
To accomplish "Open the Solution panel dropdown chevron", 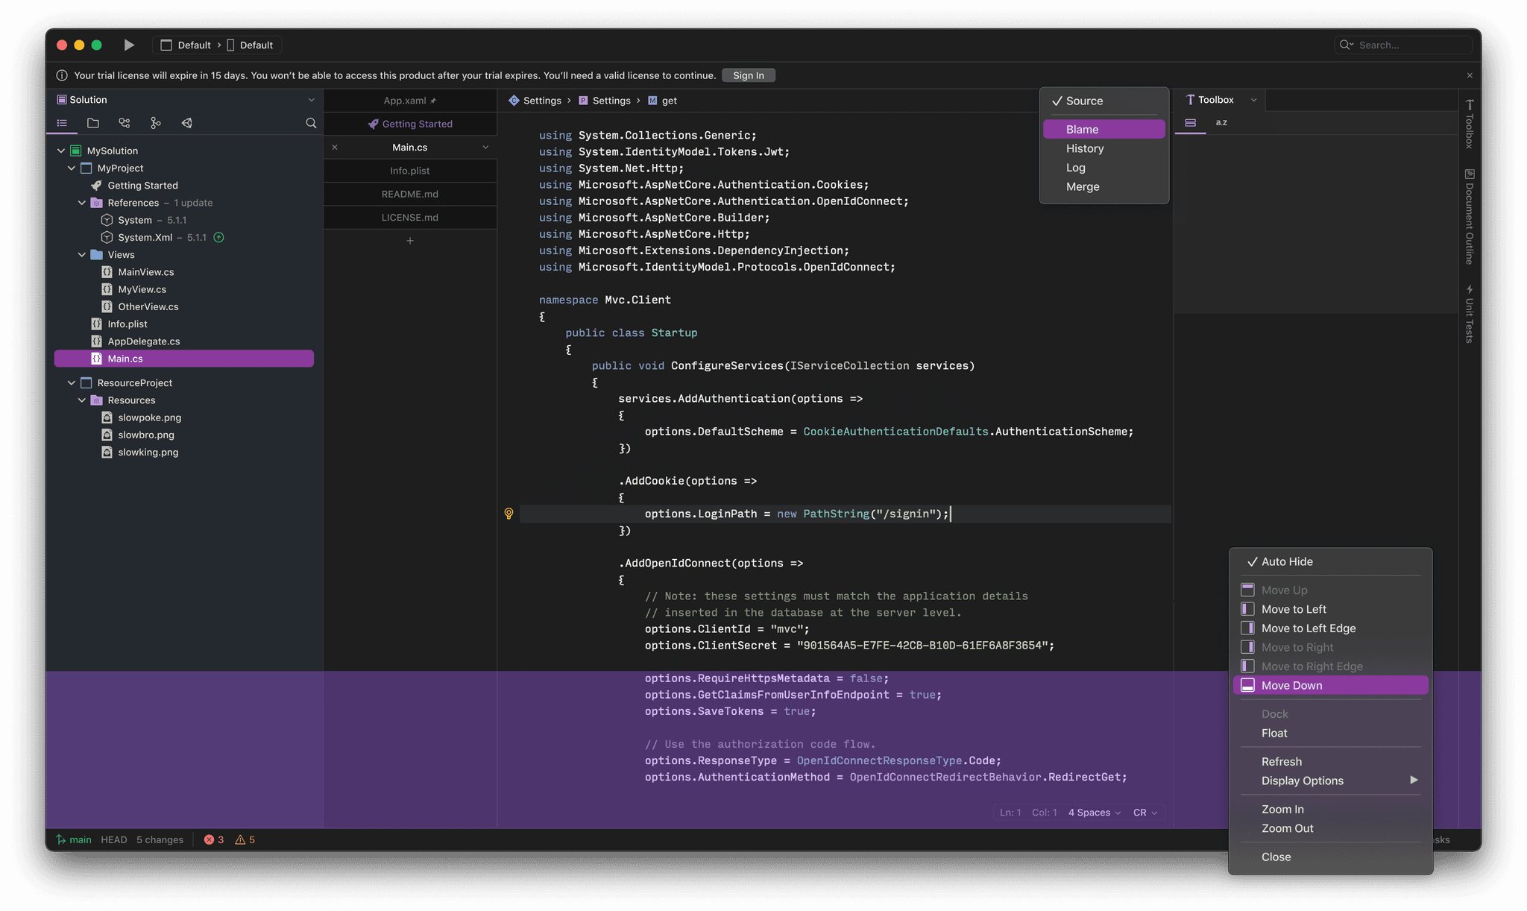I will 311,100.
